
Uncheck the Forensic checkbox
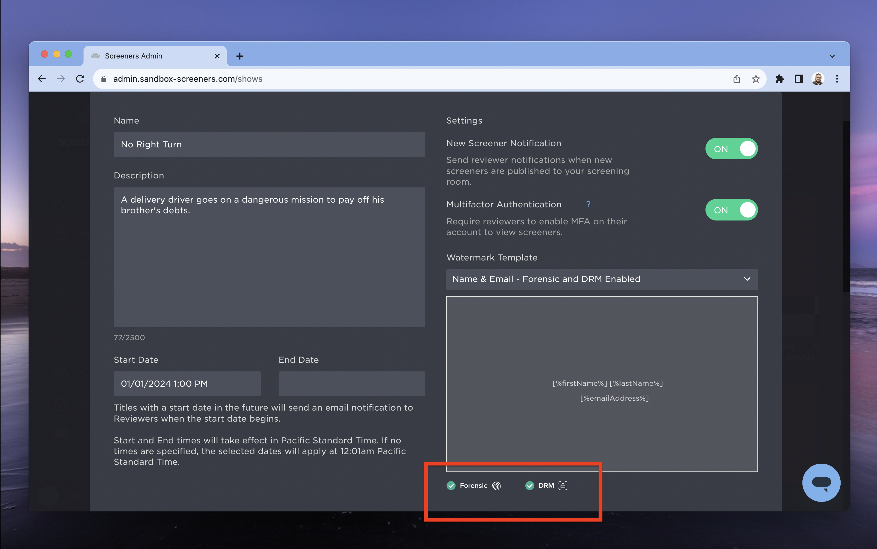point(451,485)
